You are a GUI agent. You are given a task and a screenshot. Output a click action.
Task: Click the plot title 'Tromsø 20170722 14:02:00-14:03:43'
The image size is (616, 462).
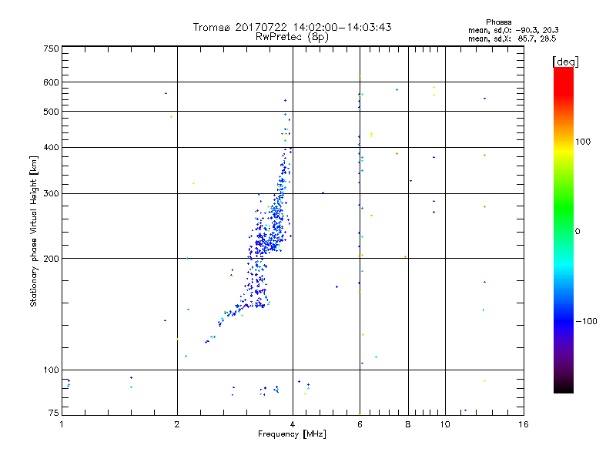292,27
